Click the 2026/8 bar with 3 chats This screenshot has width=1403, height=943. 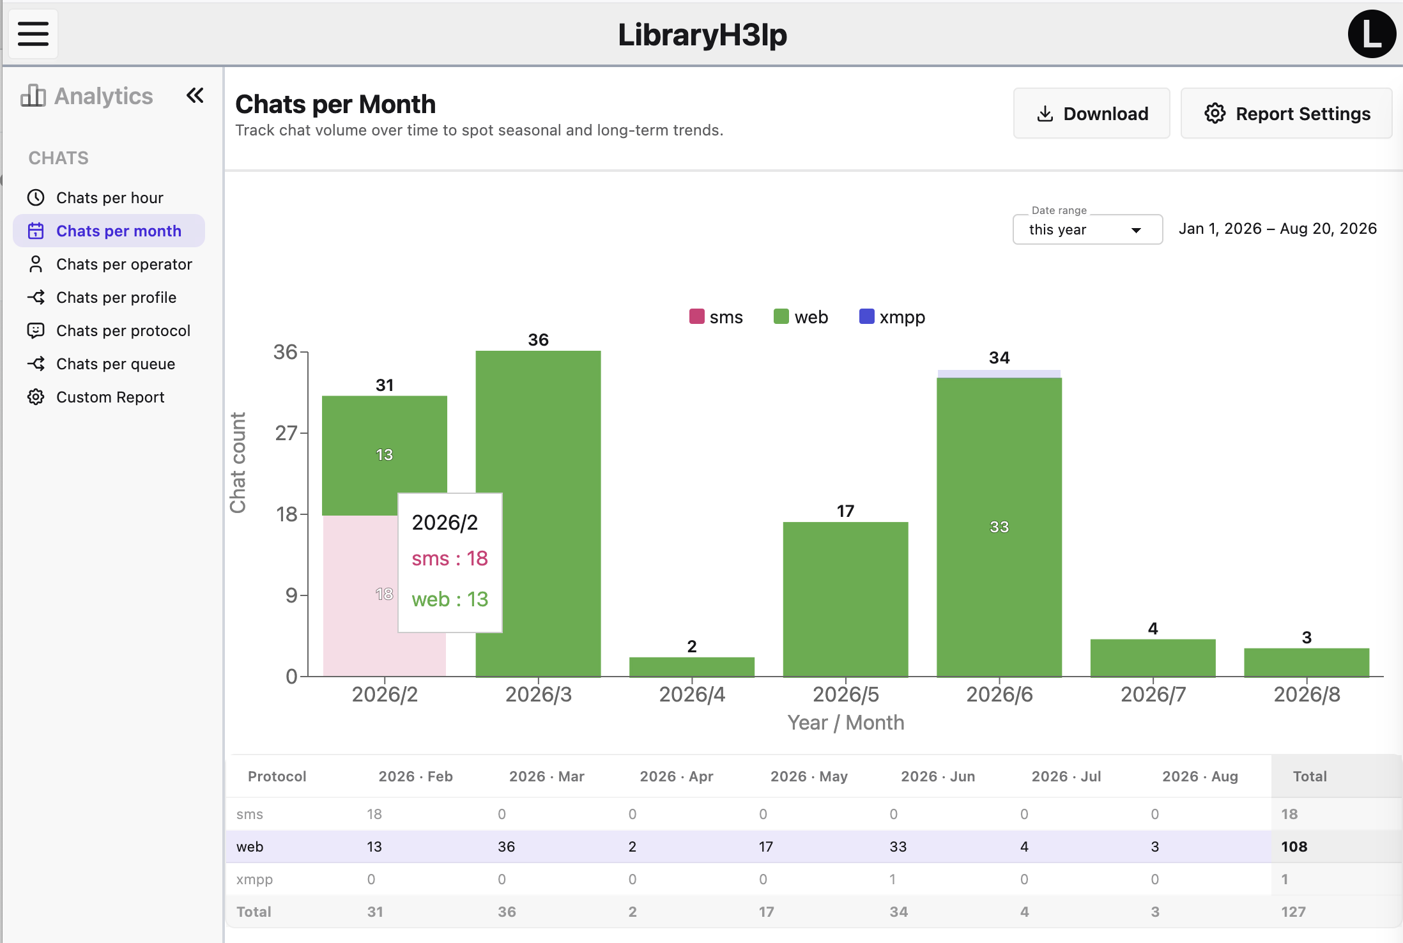tap(1307, 662)
